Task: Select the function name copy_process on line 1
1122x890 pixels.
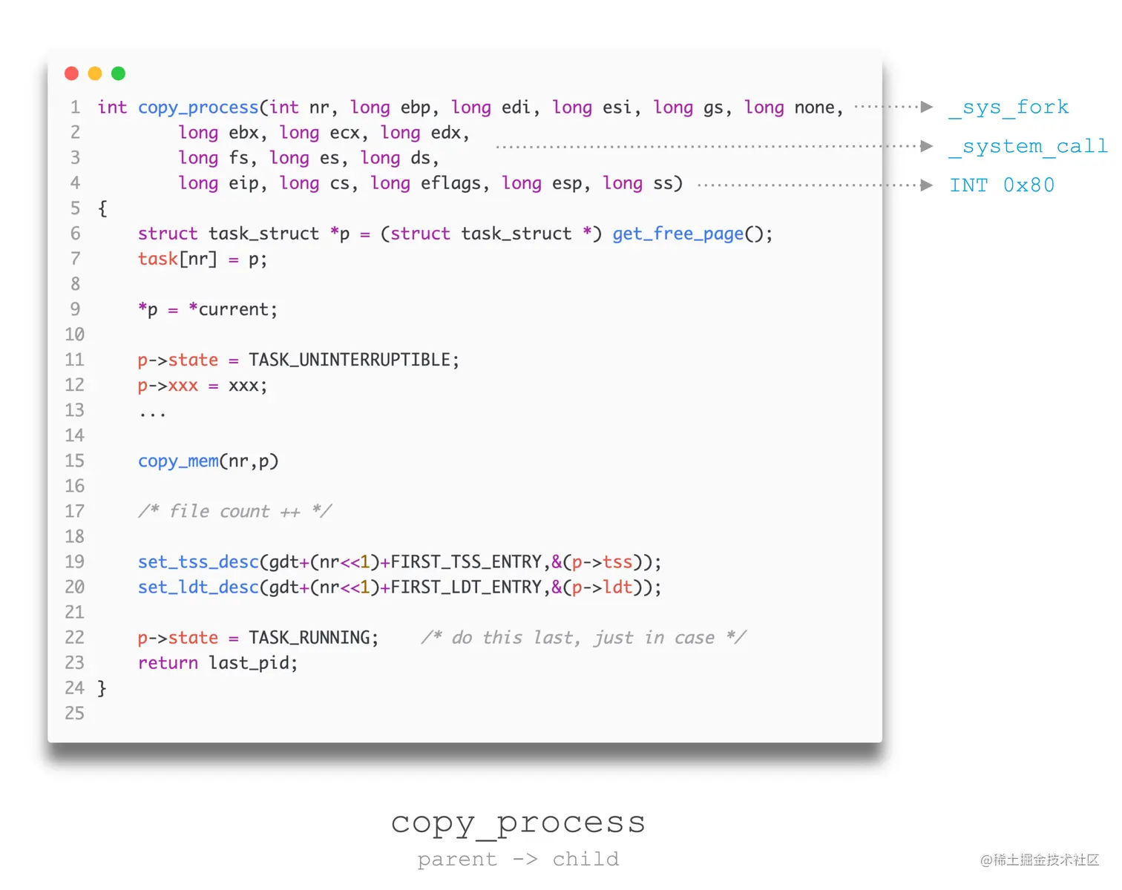Action: [x=198, y=108]
